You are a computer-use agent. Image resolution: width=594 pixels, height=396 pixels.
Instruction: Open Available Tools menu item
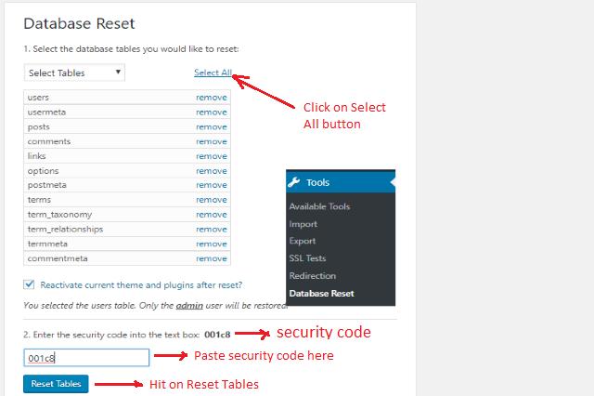click(319, 206)
